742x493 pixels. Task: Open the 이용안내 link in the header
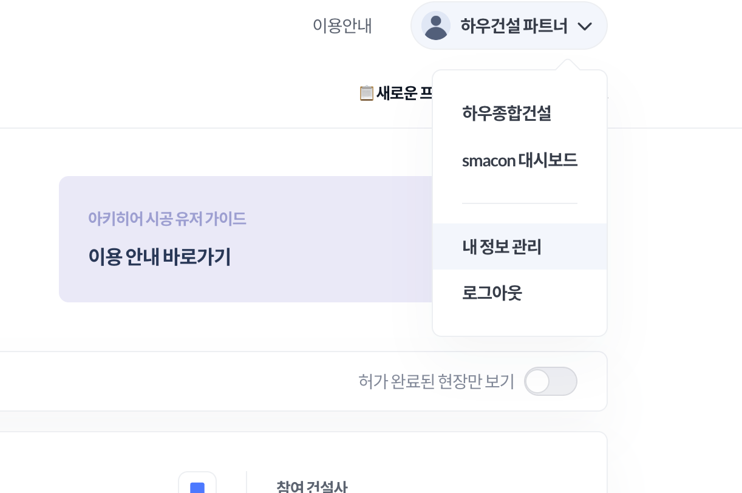(342, 26)
